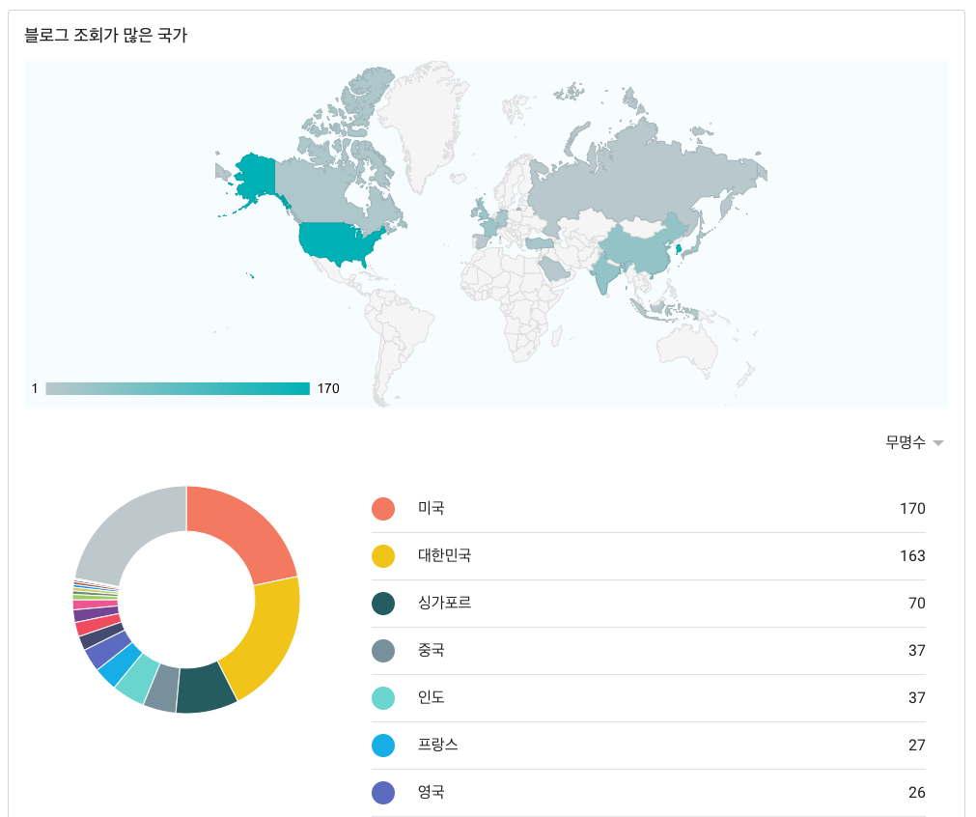Click the value 170 in 미국 row
The image size is (976, 817).
click(912, 509)
